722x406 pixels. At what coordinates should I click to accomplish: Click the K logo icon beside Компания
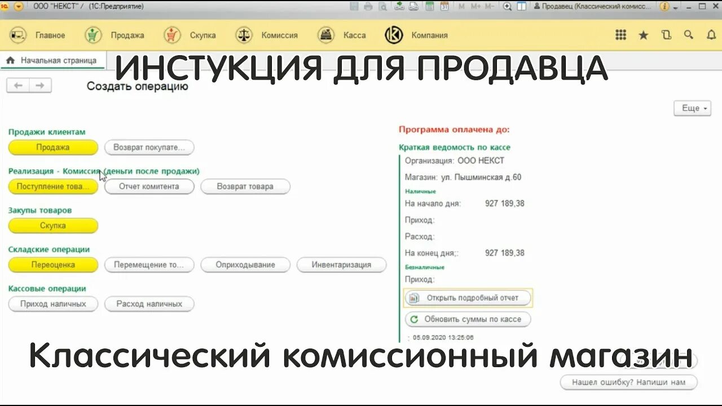[394, 35]
